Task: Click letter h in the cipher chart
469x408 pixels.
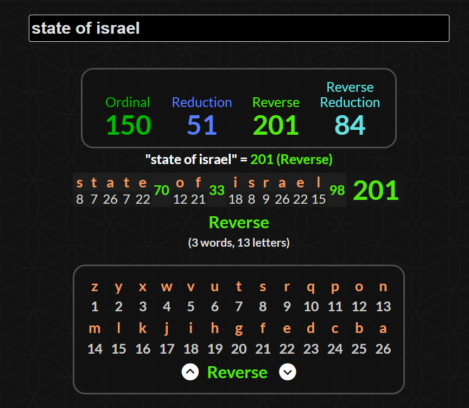Action: click(x=215, y=328)
